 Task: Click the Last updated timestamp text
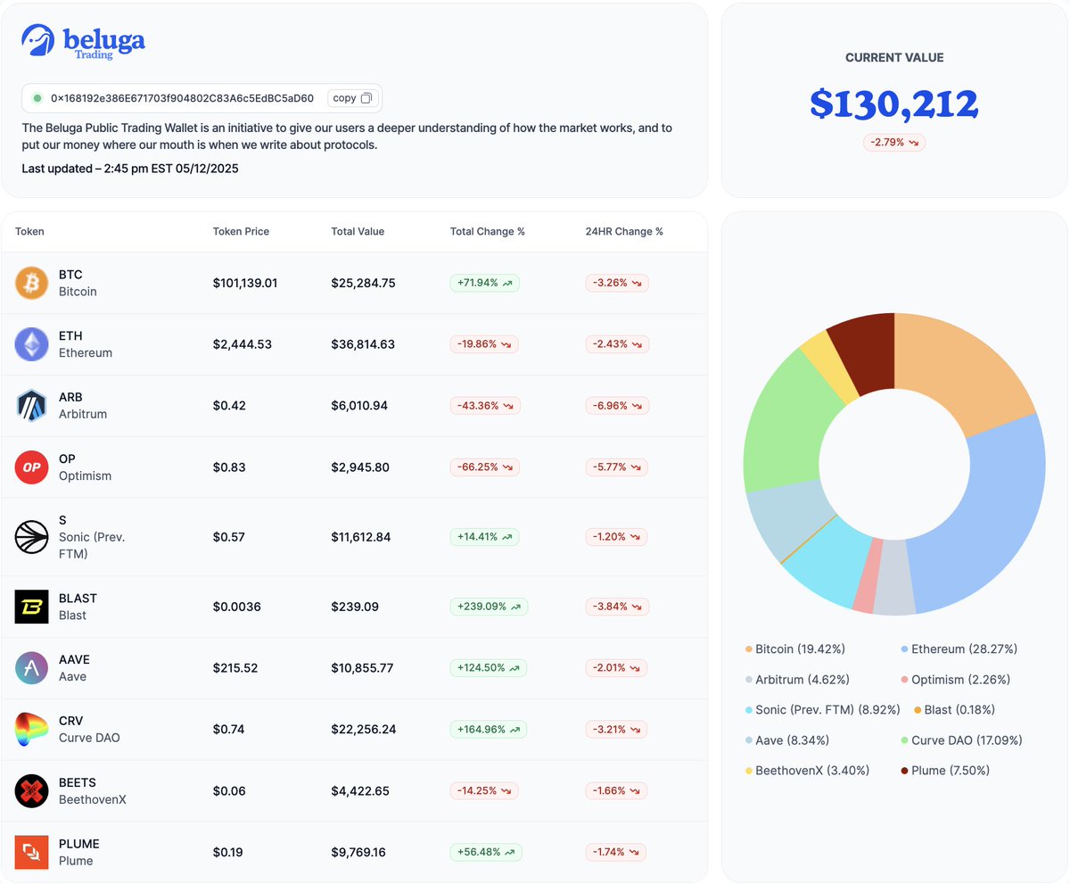(x=130, y=169)
